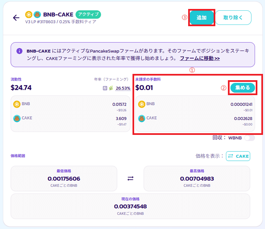Screen dimensions: 265x229
Task: Click the 流動性 label
Action: point(16,79)
